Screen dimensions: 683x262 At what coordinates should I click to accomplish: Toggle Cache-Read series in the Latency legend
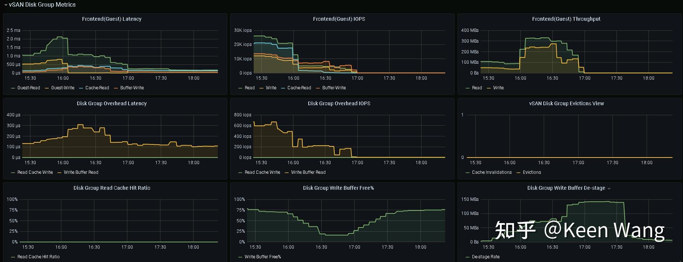[x=97, y=88]
